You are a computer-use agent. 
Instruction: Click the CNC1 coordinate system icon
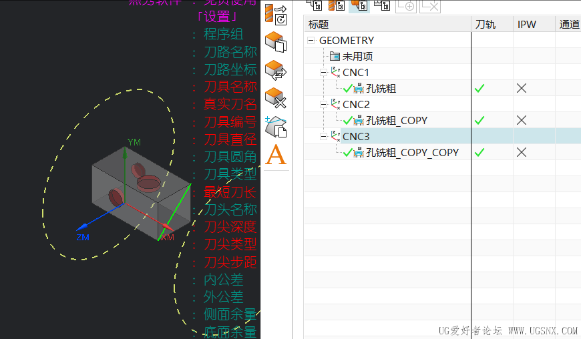pos(335,72)
